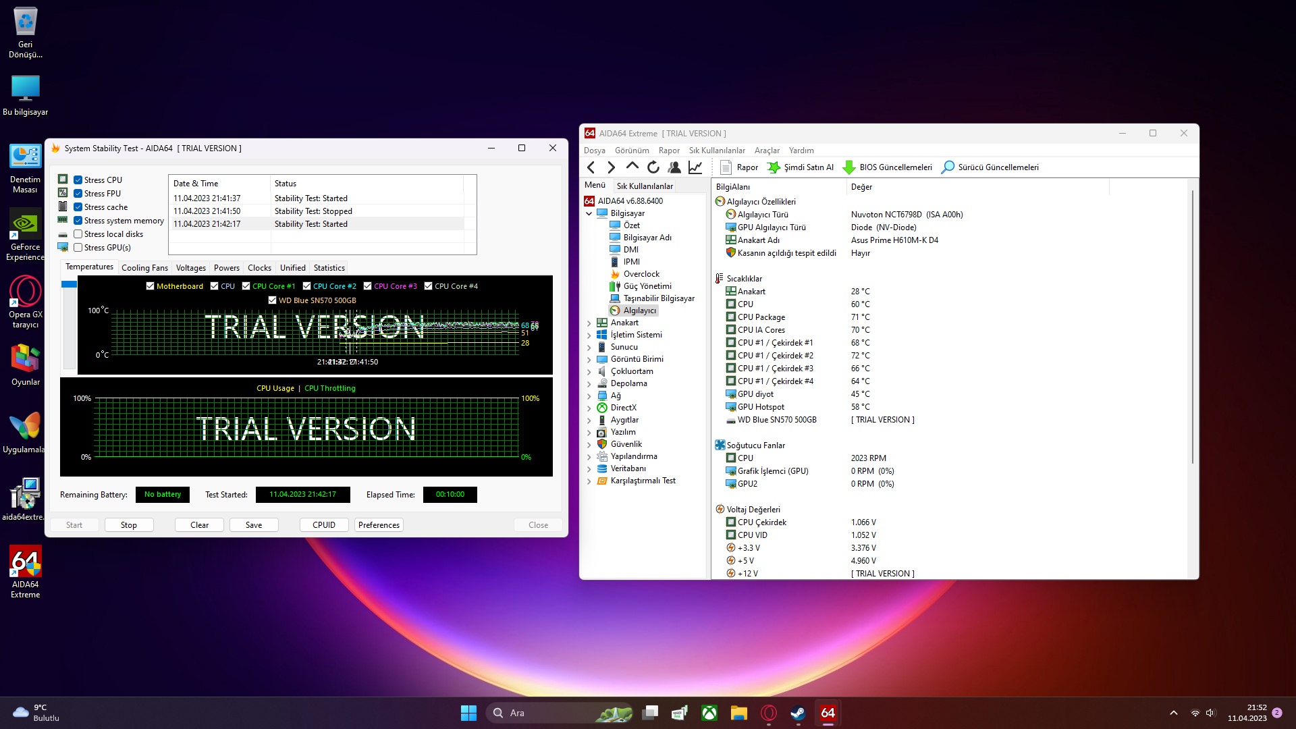Expand Güvenlik tree node

[x=589, y=445]
